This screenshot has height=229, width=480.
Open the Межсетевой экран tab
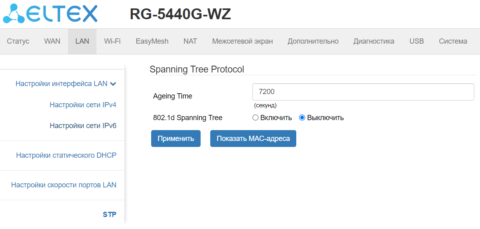pyautogui.click(x=242, y=41)
